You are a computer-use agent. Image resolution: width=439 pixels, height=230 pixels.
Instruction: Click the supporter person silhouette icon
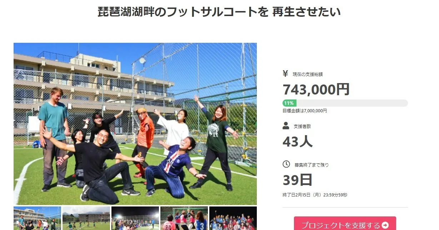tap(286, 126)
